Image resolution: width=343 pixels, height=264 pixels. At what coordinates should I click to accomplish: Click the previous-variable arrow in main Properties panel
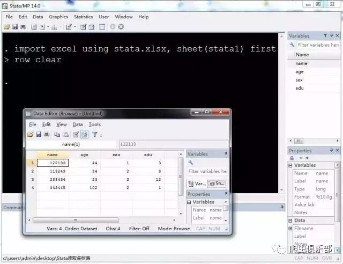pyautogui.click(x=301, y=158)
